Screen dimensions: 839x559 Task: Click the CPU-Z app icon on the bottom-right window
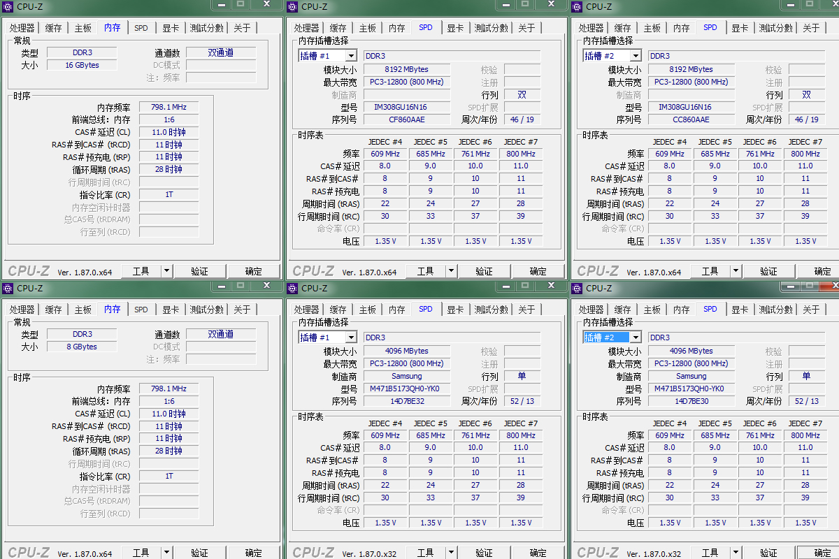click(578, 288)
